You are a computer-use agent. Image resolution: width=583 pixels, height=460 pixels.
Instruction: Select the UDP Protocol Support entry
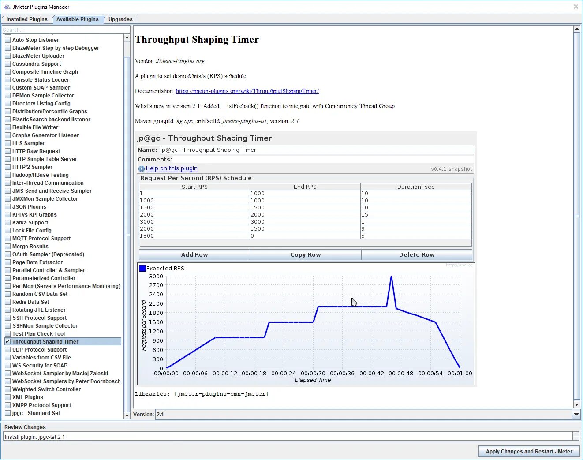pos(40,350)
